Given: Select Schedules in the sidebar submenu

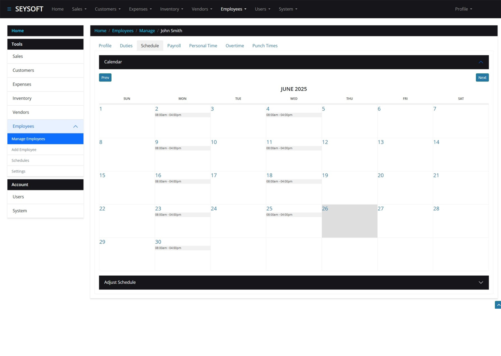Looking at the screenshot, I should pos(20,161).
